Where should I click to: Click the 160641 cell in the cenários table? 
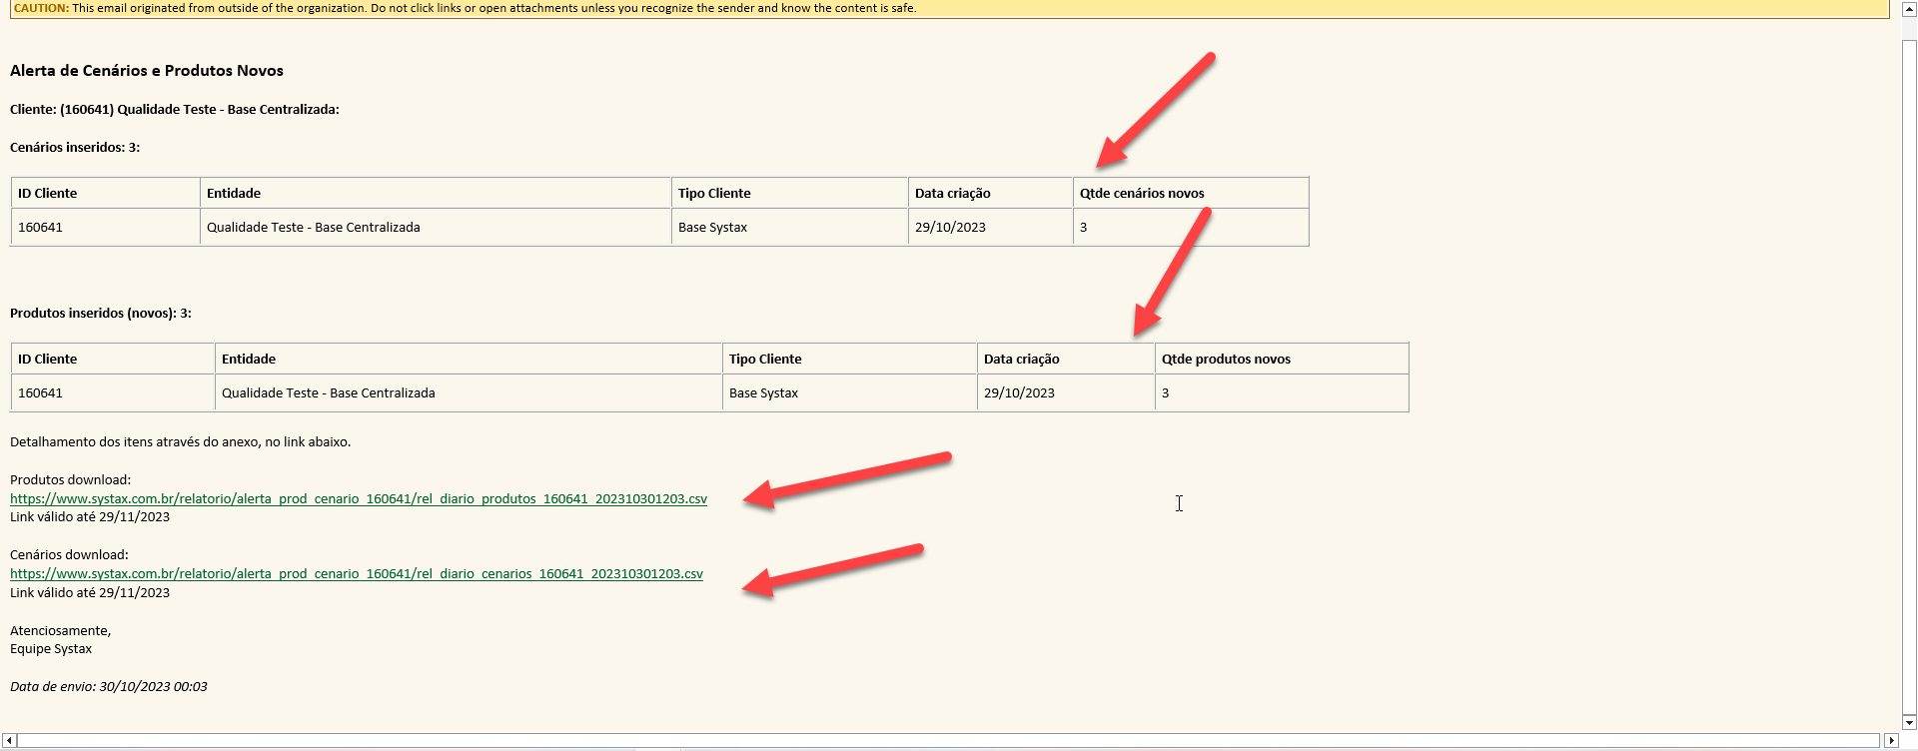[40, 227]
